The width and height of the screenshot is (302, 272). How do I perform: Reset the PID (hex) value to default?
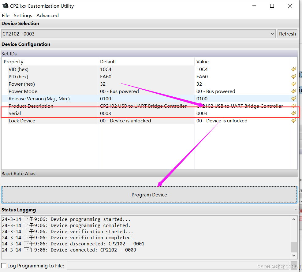tap(293, 76)
